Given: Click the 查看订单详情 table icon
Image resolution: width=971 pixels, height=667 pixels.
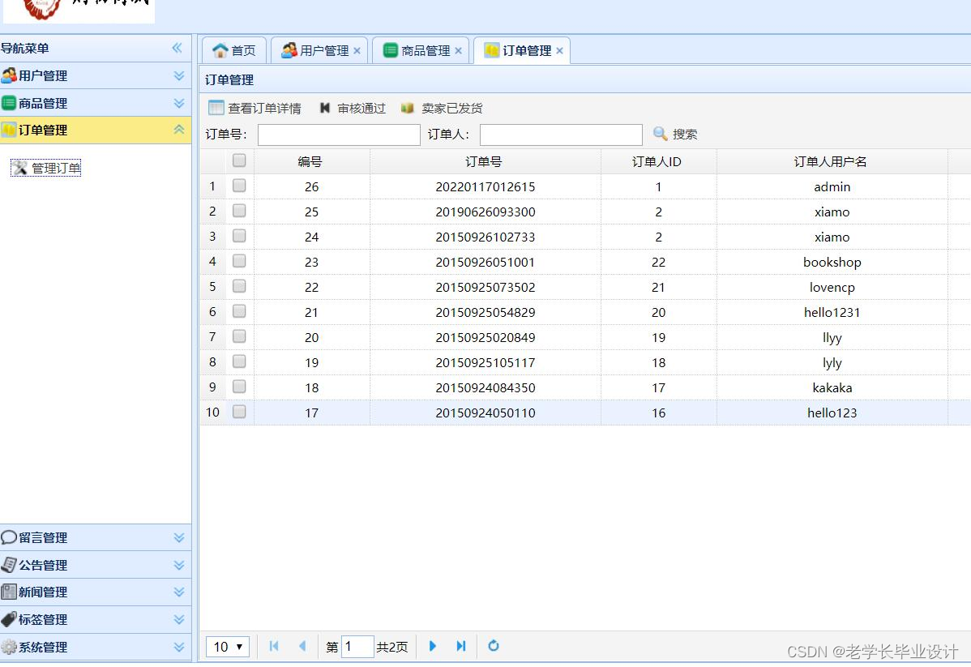Looking at the screenshot, I should pos(216,108).
